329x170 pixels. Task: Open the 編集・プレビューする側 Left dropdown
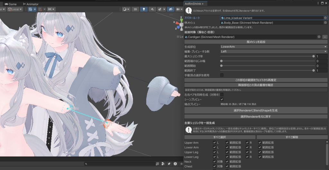274,51
